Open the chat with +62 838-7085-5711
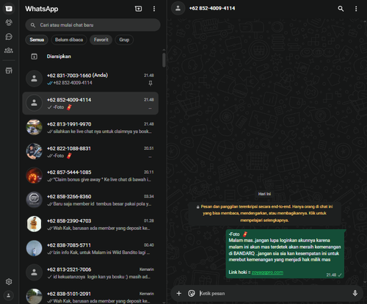Screen dimensions: 367x304 click(90, 248)
